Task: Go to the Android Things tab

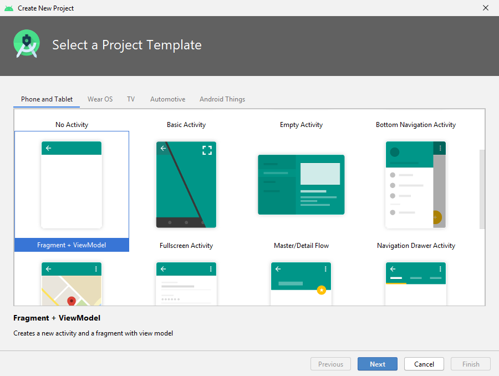Action: [222, 99]
